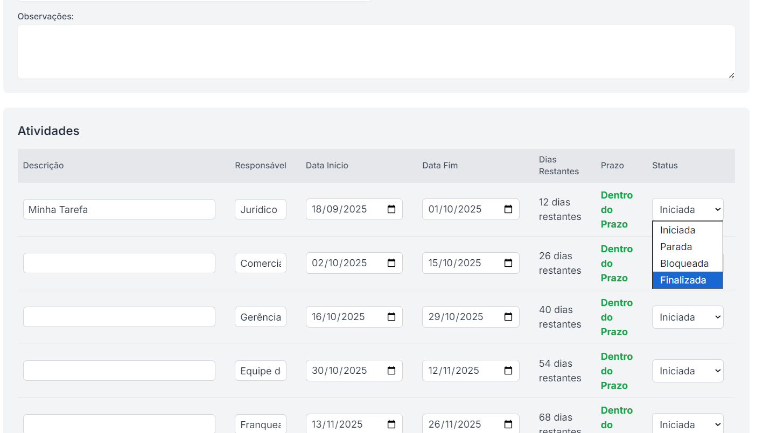The width and height of the screenshot is (763, 433).
Task: Click the Dentro do Prazo label in the first row
Action: [616, 209]
